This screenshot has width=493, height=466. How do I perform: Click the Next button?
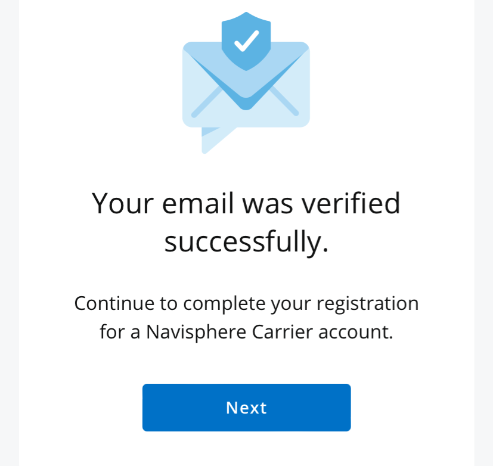[246, 408]
